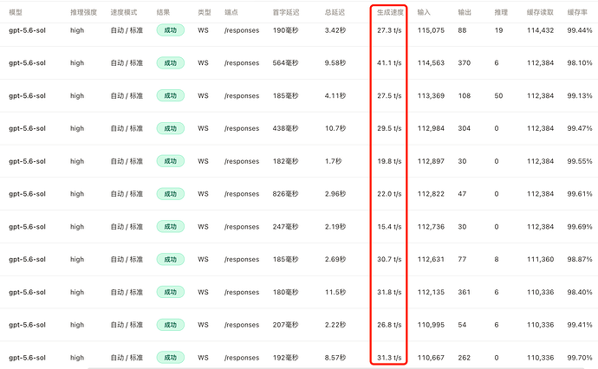Image resolution: width=598 pixels, height=369 pixels.
Task: Click the output value 262
Action: click(465, 358)
